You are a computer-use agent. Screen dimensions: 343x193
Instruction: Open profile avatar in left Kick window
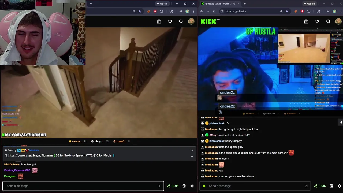[x=191, y=21]
